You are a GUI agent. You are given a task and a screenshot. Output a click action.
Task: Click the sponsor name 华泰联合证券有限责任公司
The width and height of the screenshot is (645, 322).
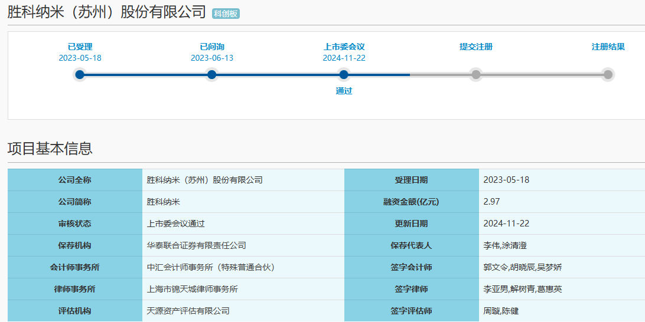pos(196,245)
